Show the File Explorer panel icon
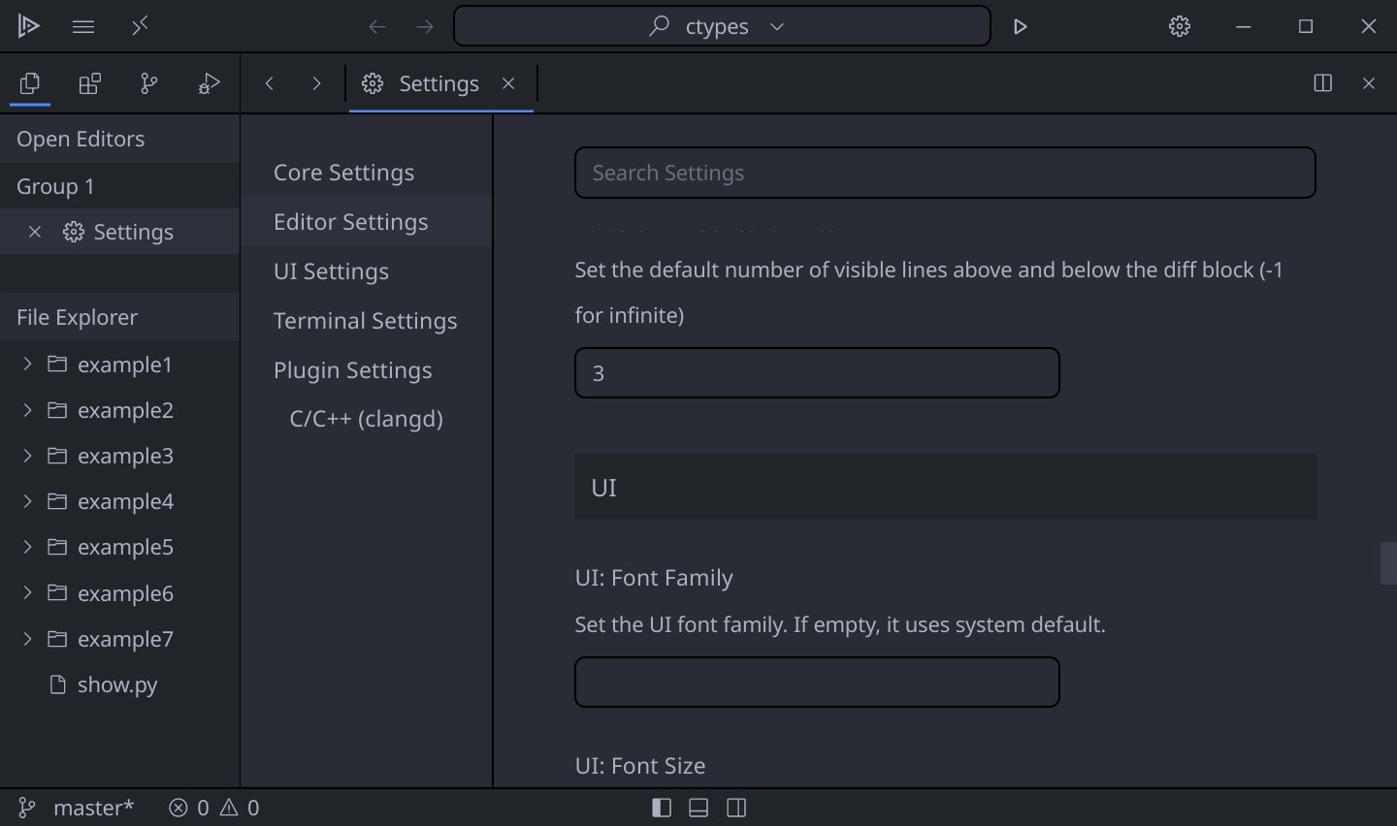The width and height of the screenshot is (1397, 826). [x=30, y=84]
